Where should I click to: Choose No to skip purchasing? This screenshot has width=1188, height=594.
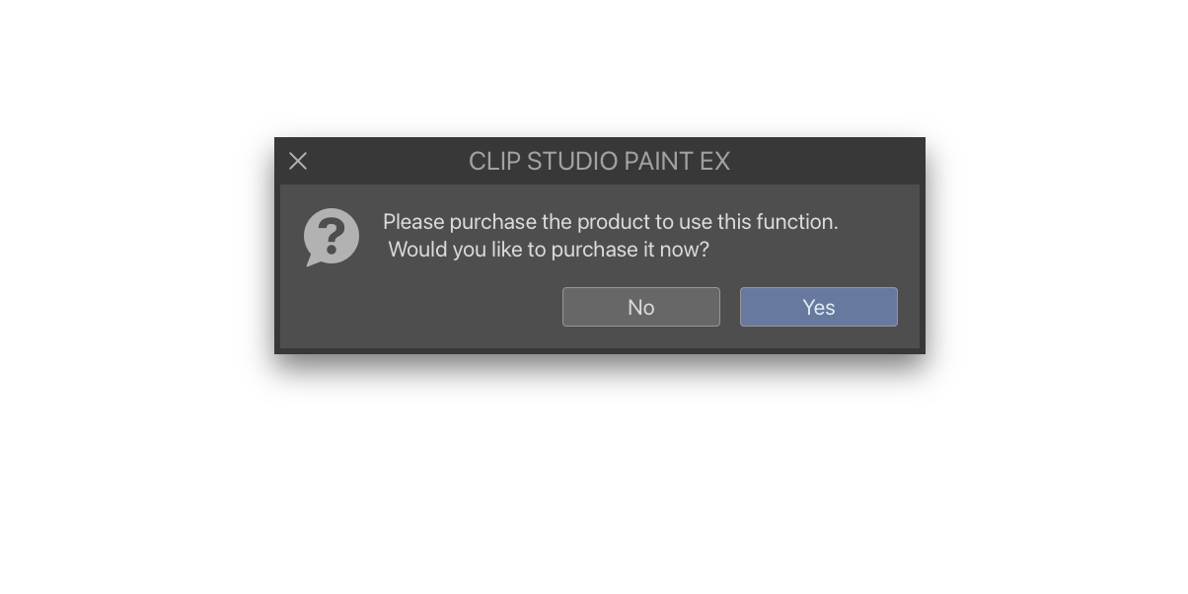pyautogui.click(x=640, y=307)
